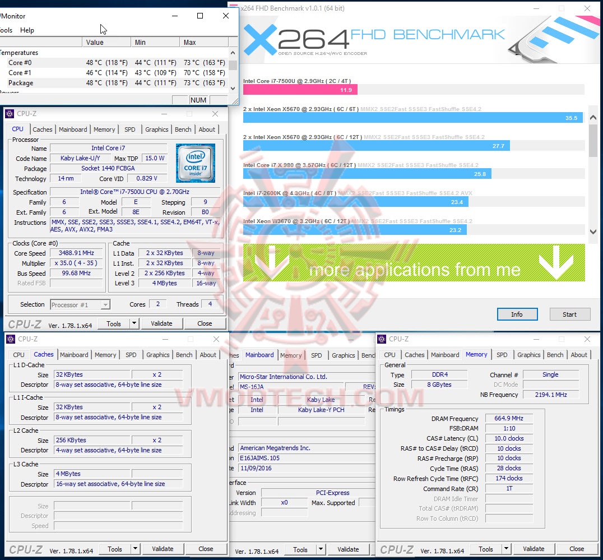Open Tools dropdown arrow in the top CPU-Z window
This screenshot has width=603, height=560.
tap(134, 323)
